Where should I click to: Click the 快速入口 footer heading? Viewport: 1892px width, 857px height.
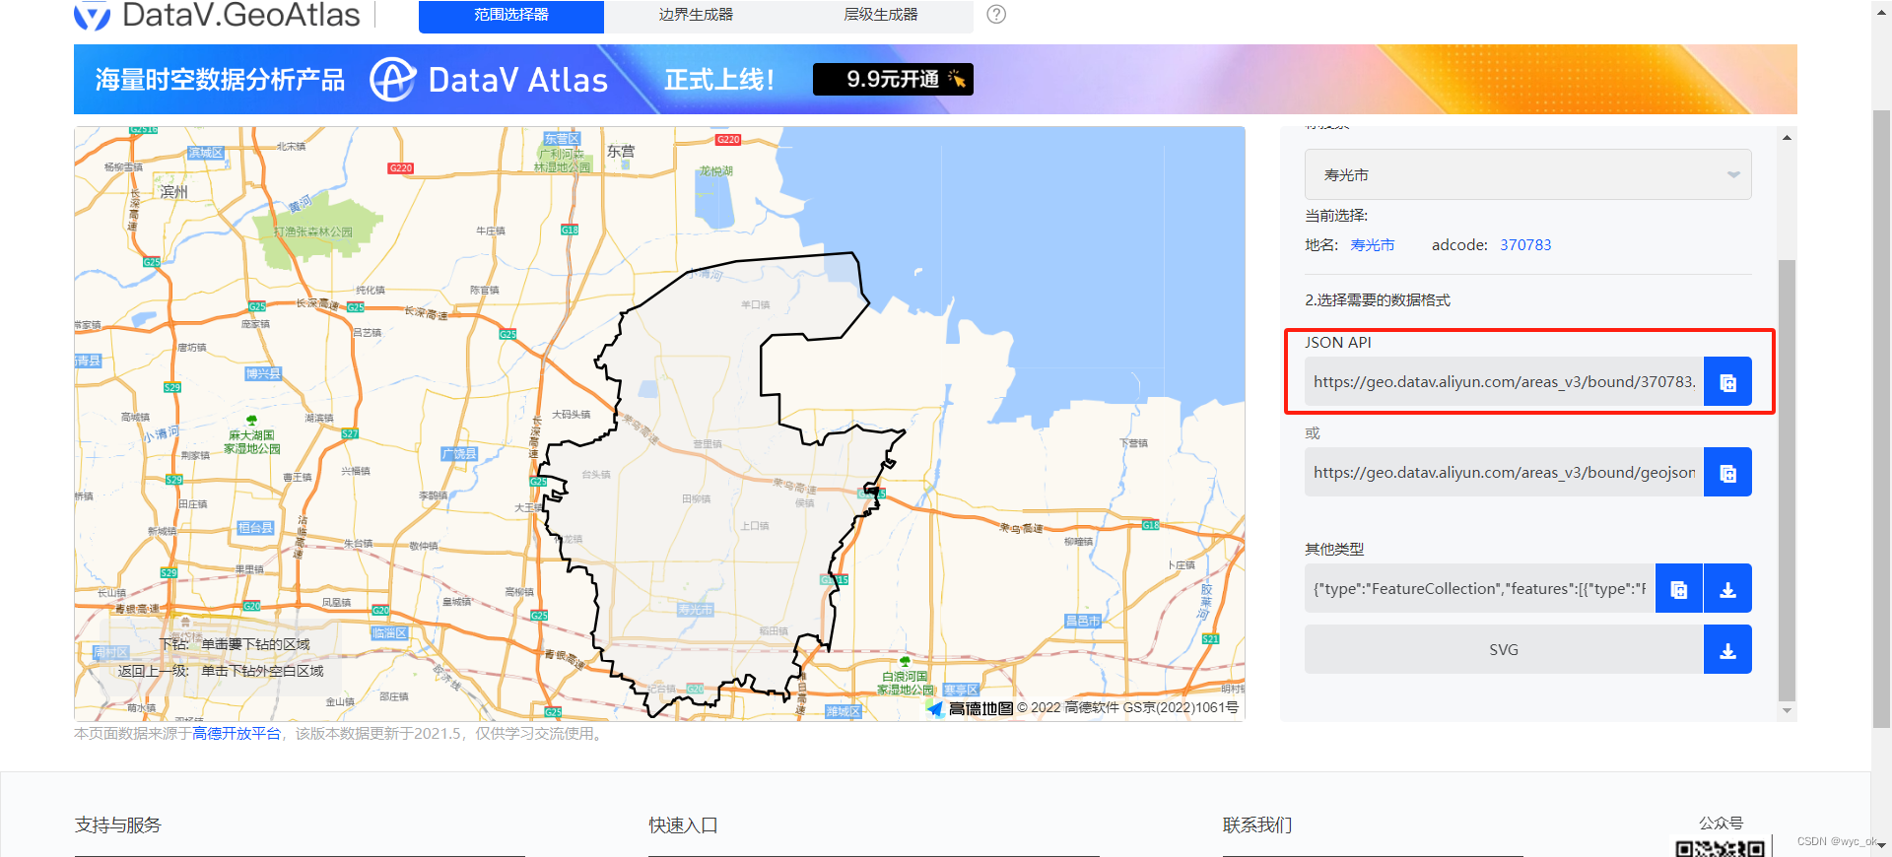tap(683, 825)
